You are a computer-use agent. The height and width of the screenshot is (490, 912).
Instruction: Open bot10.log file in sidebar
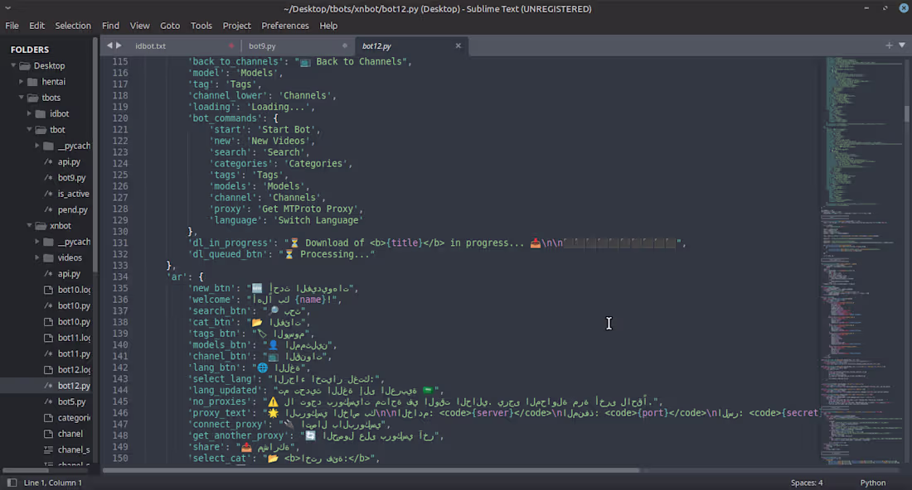[x=74, y=290]
